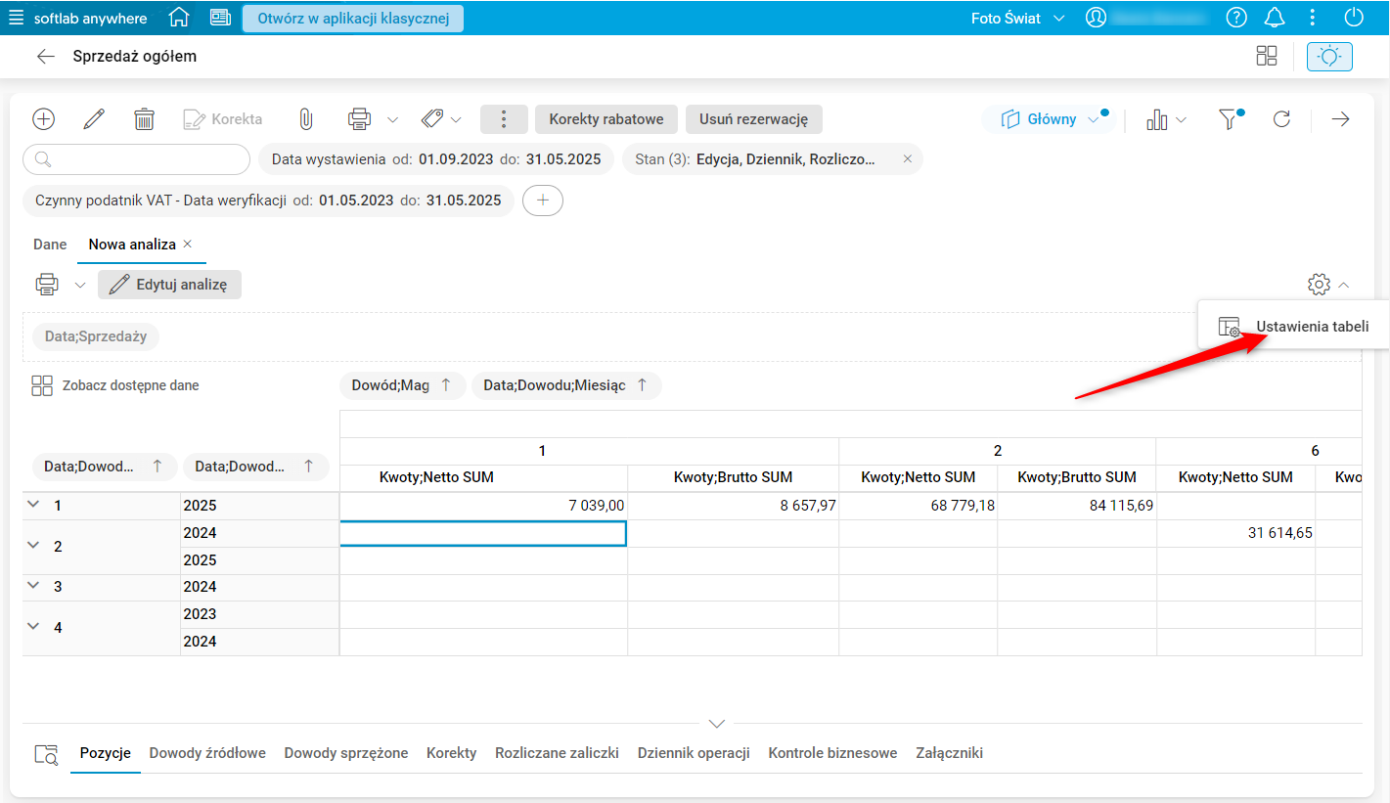1390x803 pixels.
Task: Expand analysis print options arrow
Action: 80,285
